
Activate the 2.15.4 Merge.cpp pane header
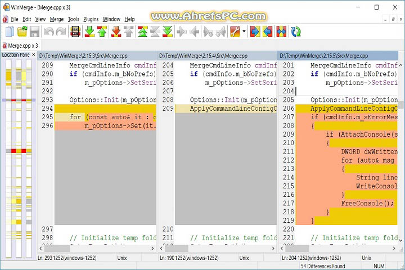[x=218, y=56]
